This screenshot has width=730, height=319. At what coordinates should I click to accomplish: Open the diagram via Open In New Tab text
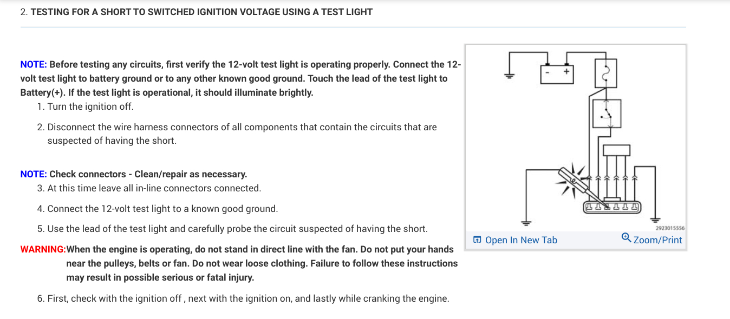point(521,240)
